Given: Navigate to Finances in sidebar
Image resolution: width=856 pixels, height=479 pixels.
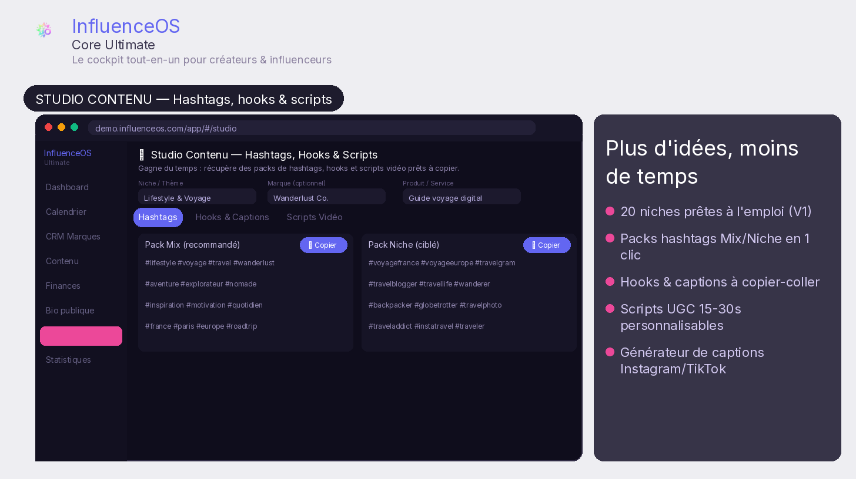Looking at the screenshot, I should [63, 286].
